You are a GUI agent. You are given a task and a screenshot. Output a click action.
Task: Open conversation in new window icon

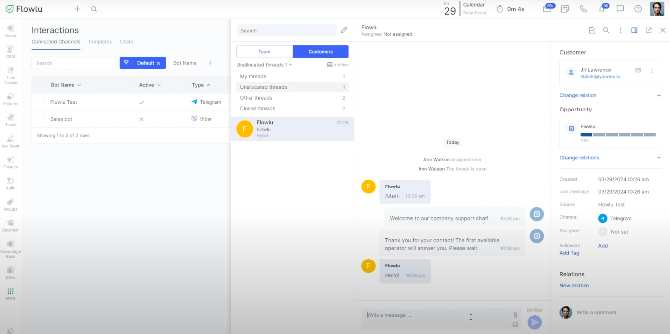click(x=649, y=30)
